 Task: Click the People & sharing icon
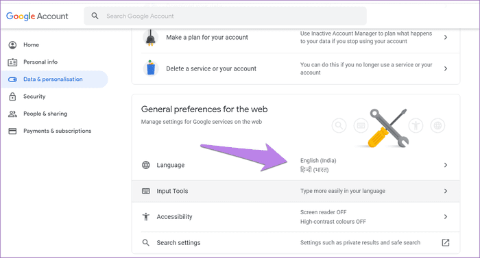coord(12,114)
